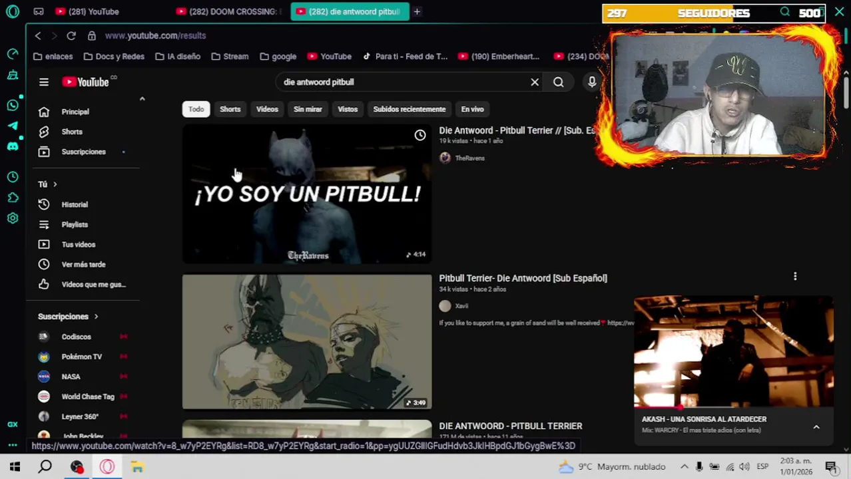Click the Xavii channel avatar
The width and height of the screenshot is (851, 479).
pyautogui.click(x=445, y=305)
